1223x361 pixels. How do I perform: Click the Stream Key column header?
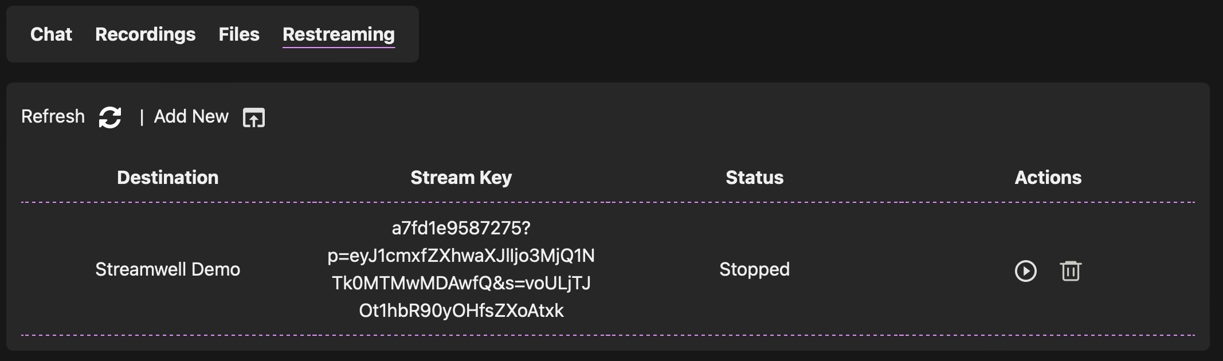(461, 178)
